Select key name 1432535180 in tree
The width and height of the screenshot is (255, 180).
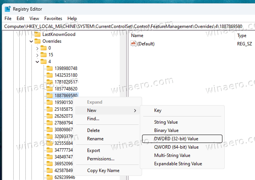66,75
